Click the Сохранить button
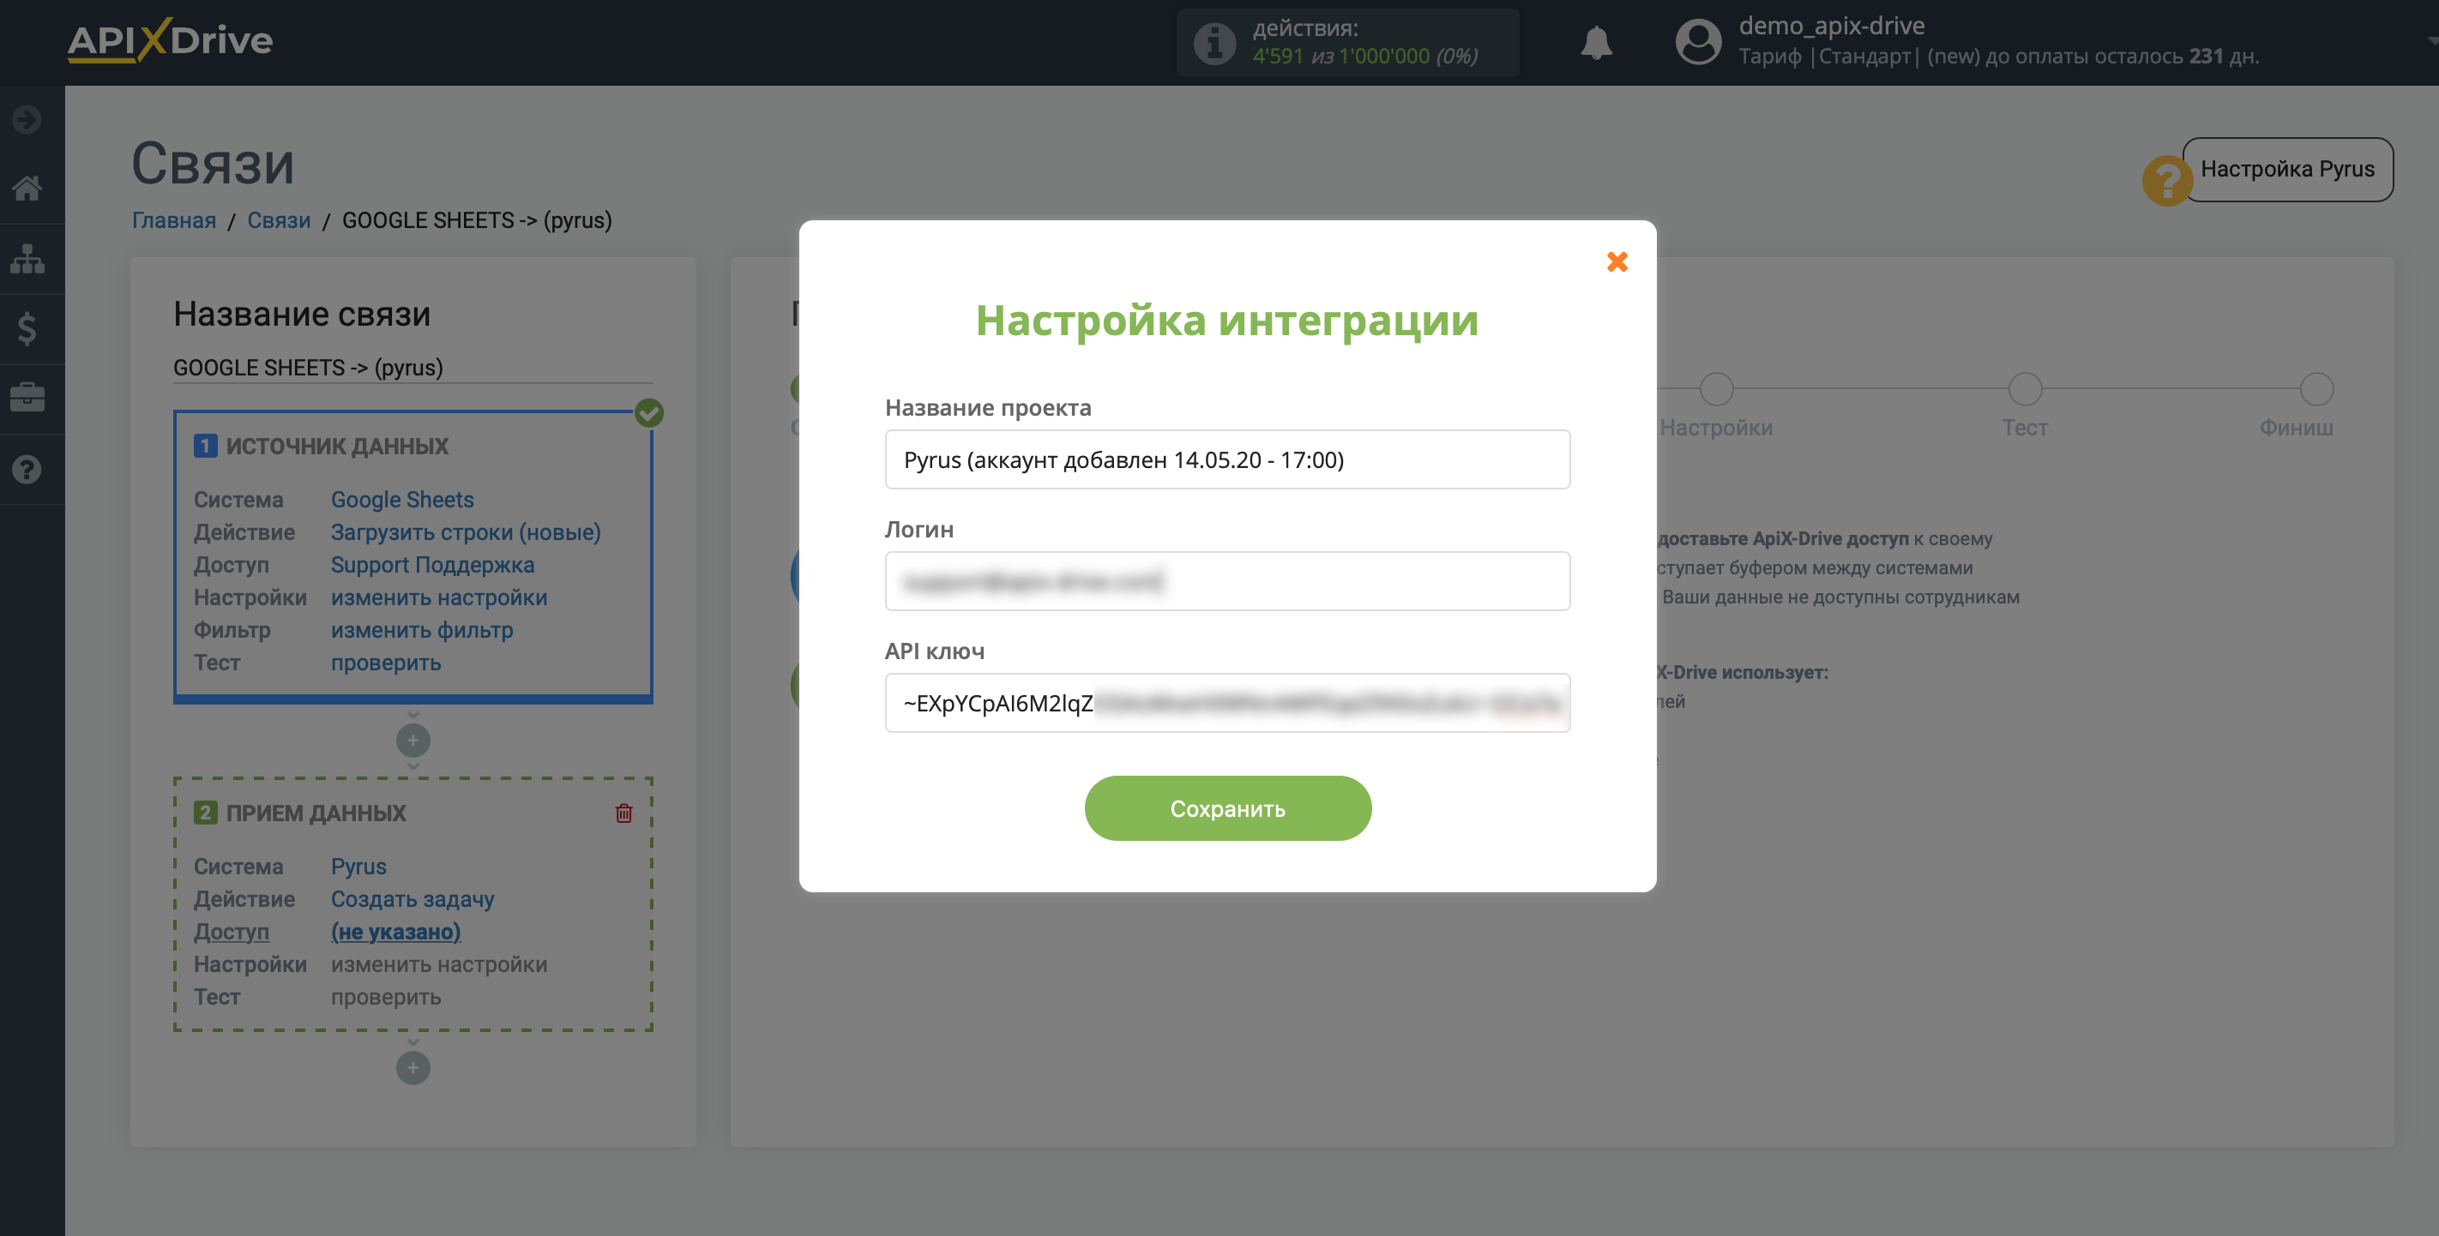Viewport: 2439px width, 1236px height. coord(1227,808)
